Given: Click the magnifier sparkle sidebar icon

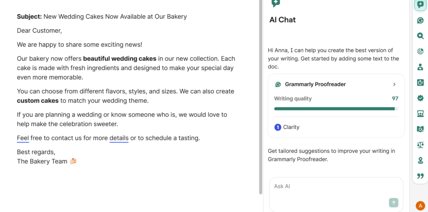Looking at the screenshot, I should point(420,36).
